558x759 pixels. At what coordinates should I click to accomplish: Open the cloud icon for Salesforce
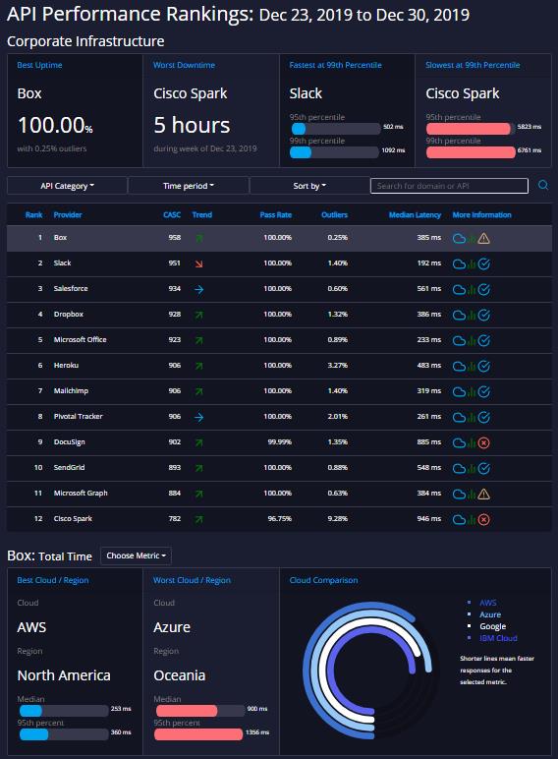click(459, 289)
